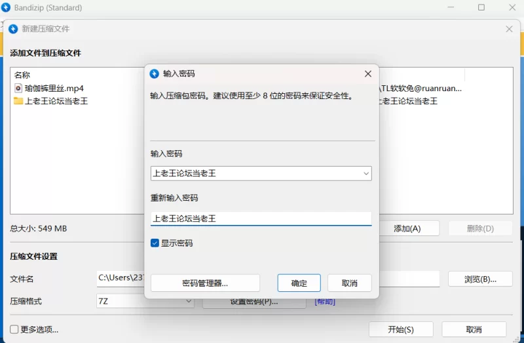Cancel the password dialog with 取消
The height and width of the screenshot is (343, 524).
[350, 283]
